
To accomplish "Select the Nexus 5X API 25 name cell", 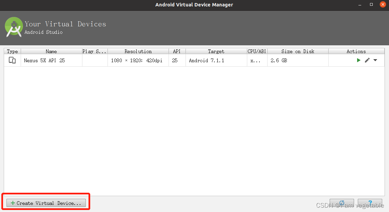I will (51, 61).
